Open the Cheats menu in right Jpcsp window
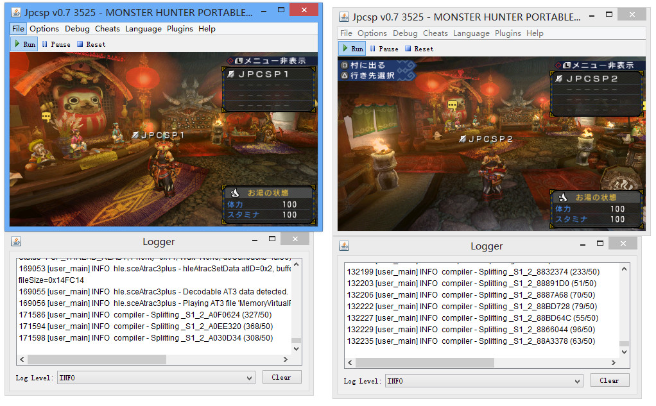Image resolution: width=656 pixels, height=406 pixels. (435, 33)
